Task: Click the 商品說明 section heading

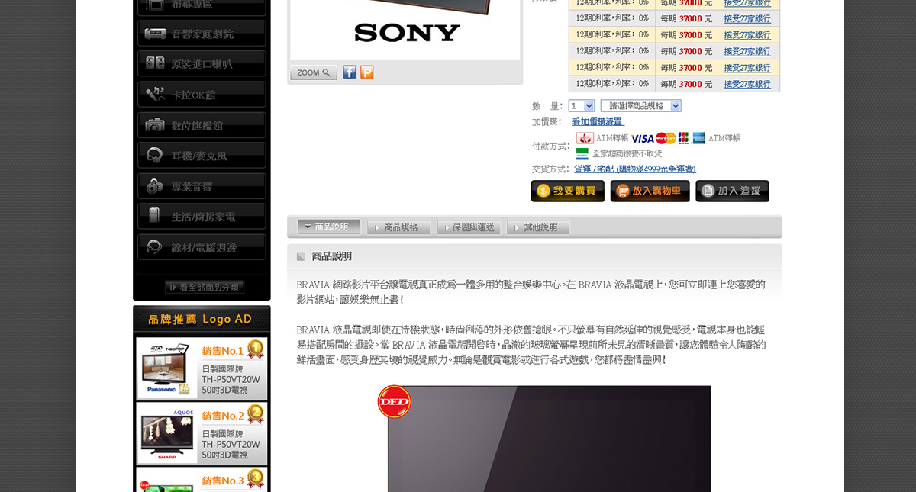Action: (331, 257)
